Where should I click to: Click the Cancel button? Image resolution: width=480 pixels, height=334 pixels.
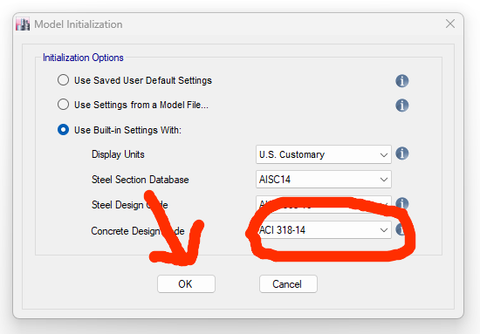click(x=288, y=283)
